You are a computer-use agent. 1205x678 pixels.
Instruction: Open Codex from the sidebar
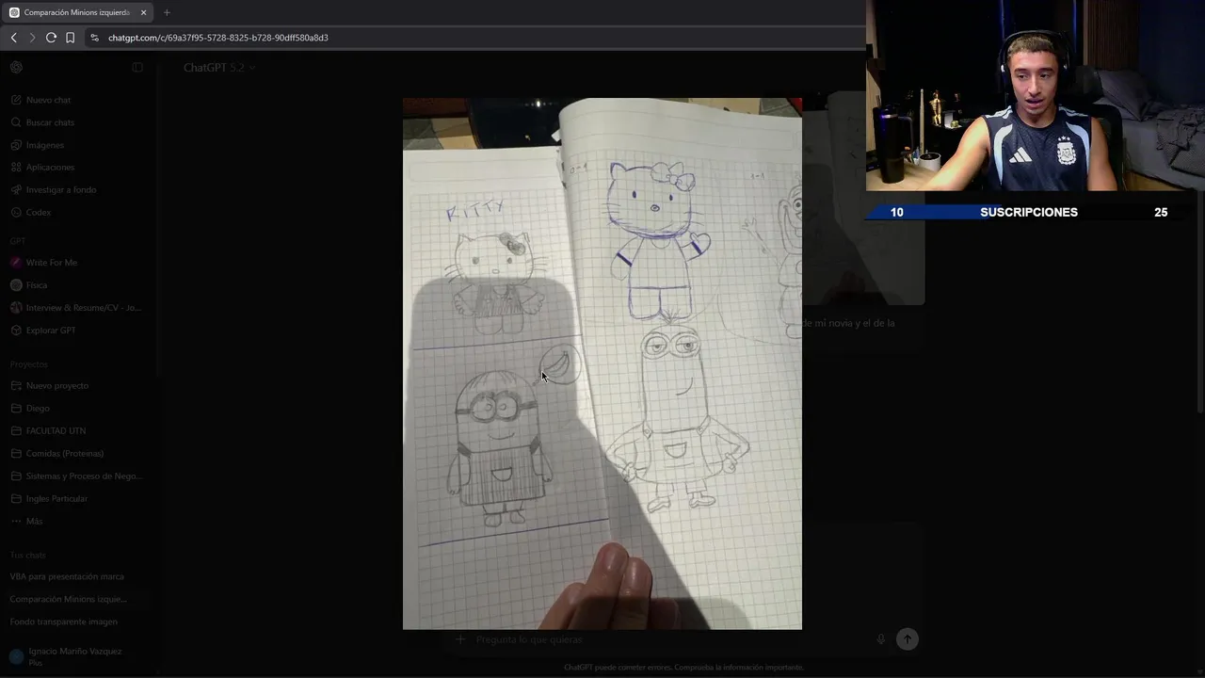38,213
